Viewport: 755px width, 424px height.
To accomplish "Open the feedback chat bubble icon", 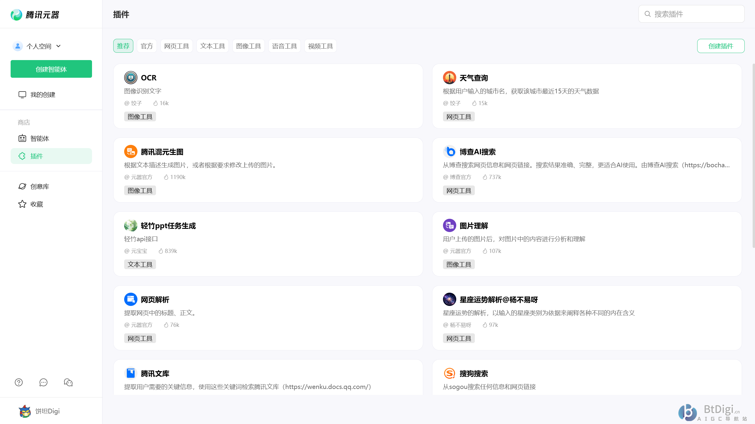I will (43, 382).
